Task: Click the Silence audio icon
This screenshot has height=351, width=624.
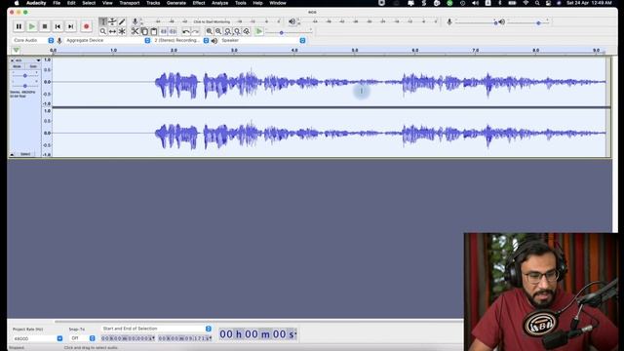Action: point(174,31)
